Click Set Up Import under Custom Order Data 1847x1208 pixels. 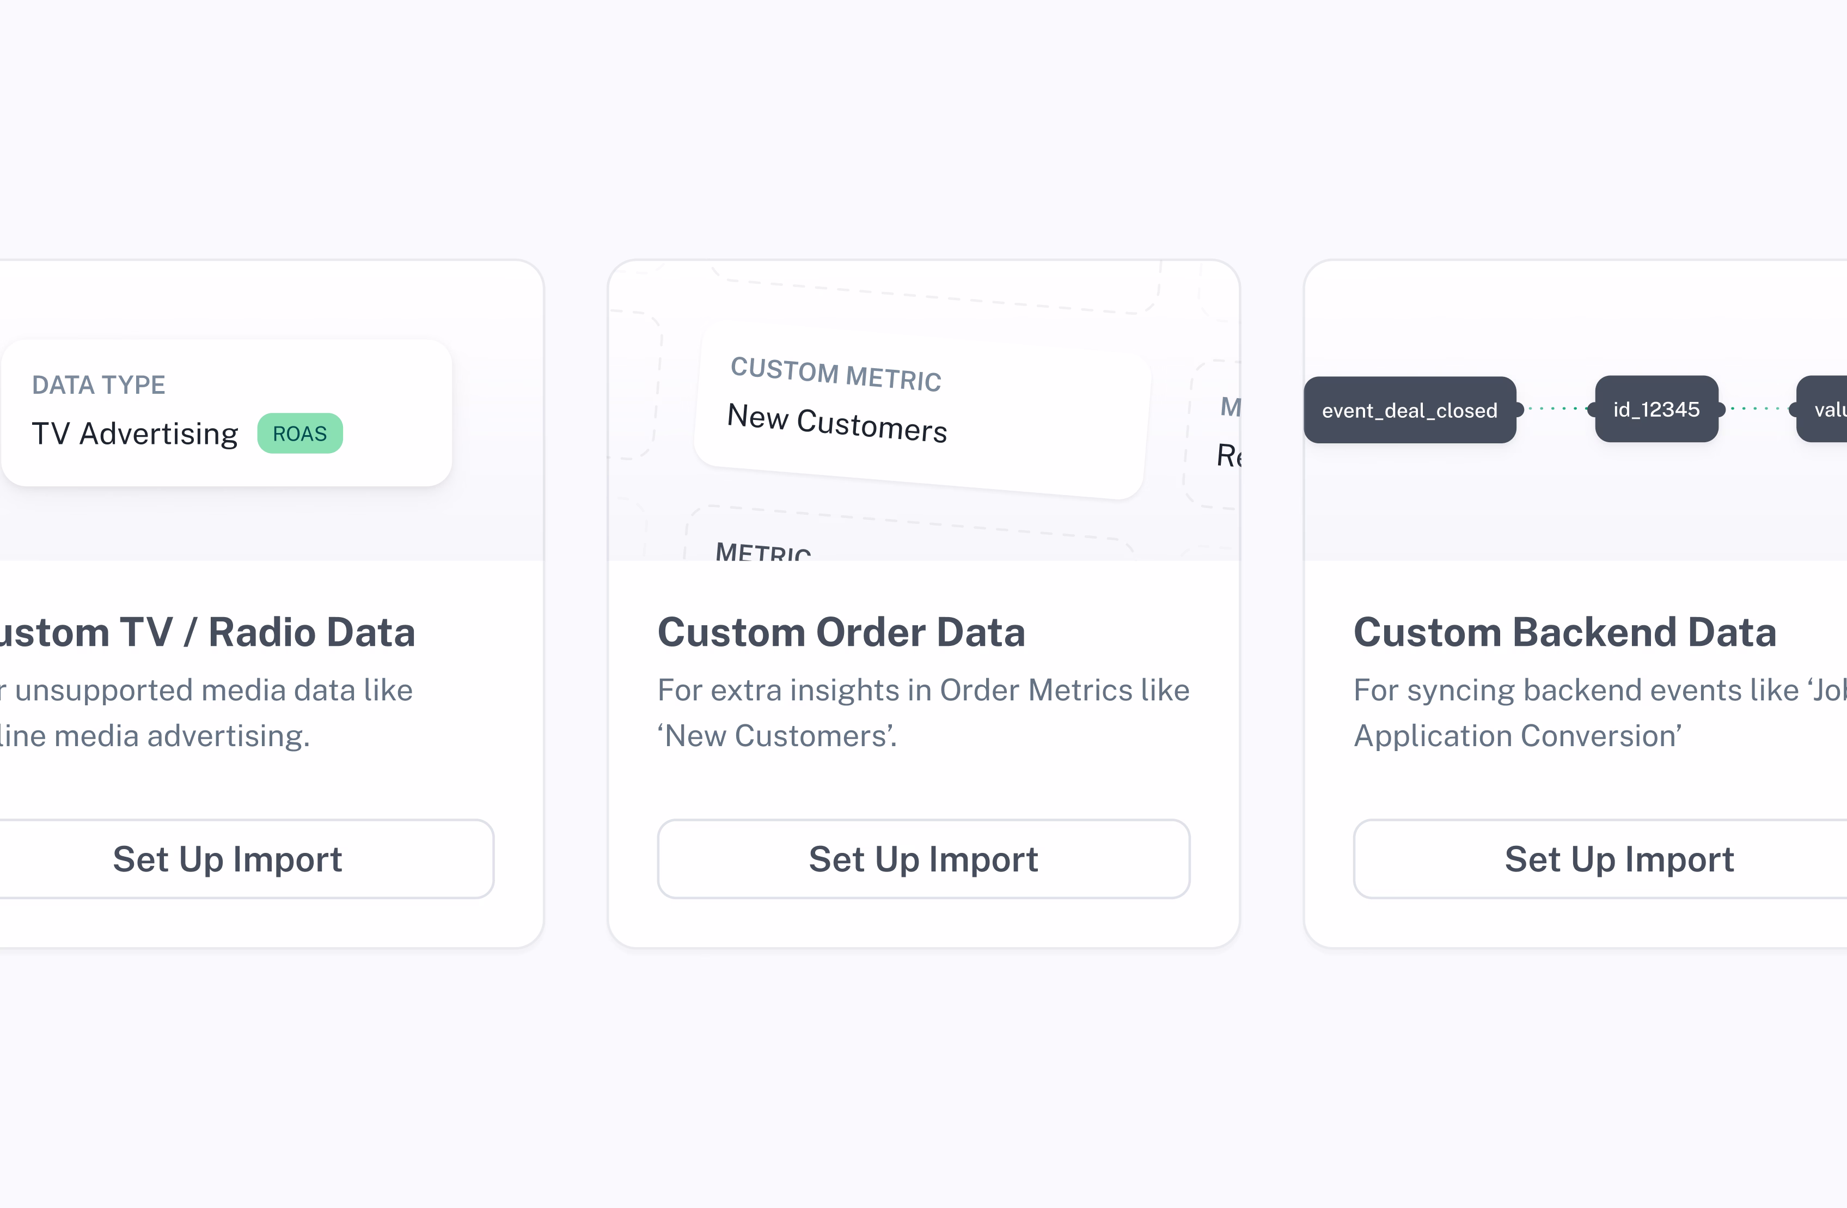tap(923, 859)
